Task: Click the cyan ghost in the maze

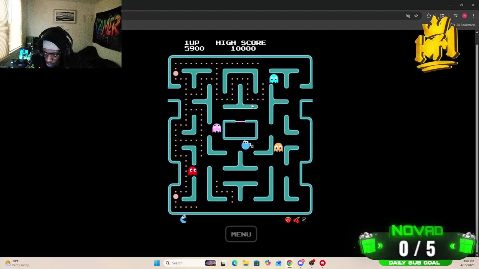Action: pos(274,79)
